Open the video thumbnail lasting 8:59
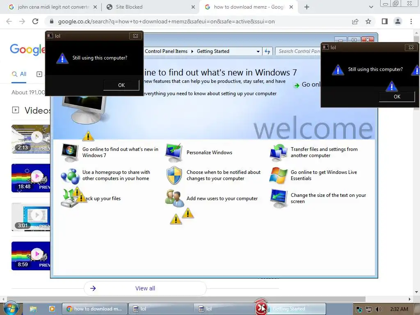 [x=31, y=256]
